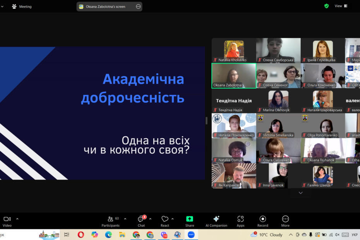Expand video options with the arrow next to Video
This screenshot has width=360, height=240.
click(x=17, y=219)
